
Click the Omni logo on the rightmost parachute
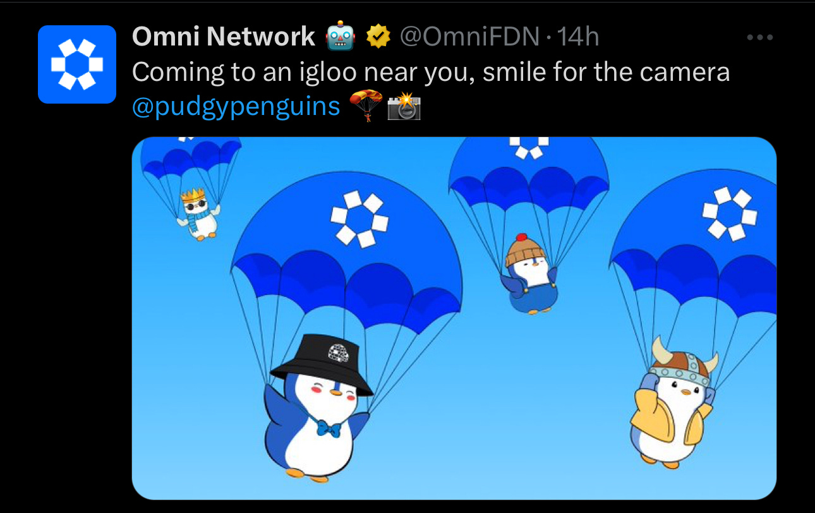[730, 213]
